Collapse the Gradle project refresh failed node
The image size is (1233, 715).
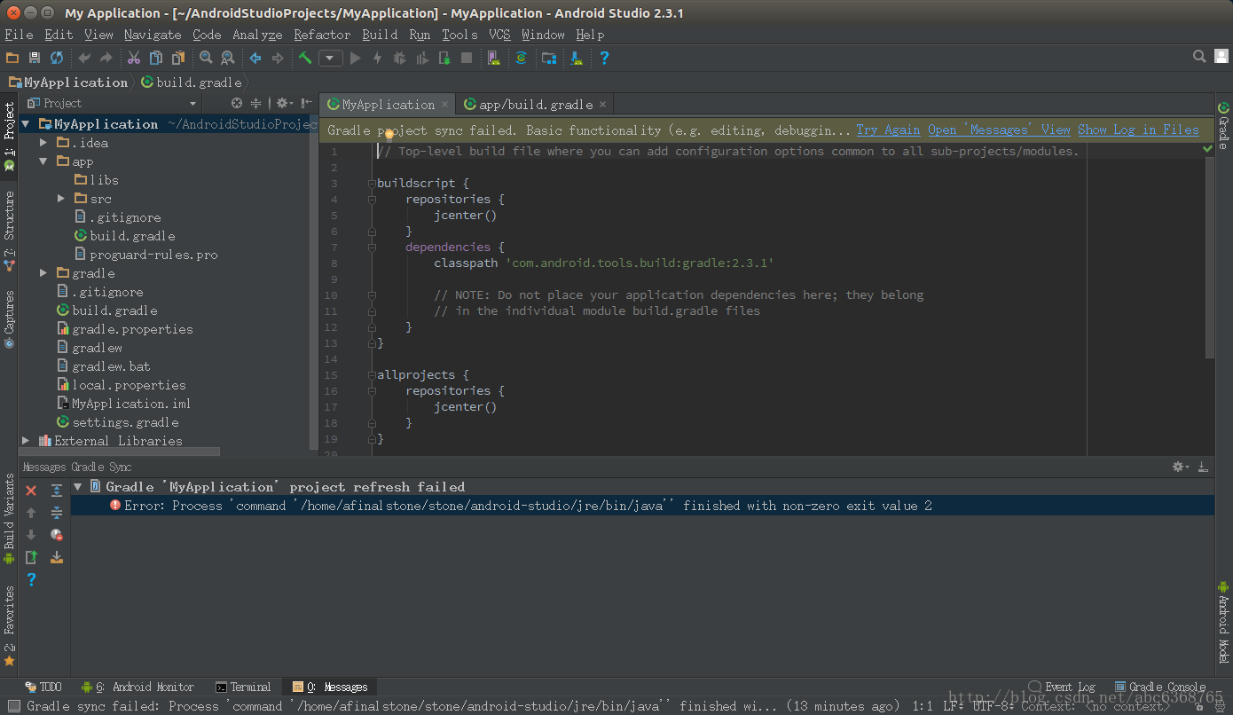(x=78, y=487)
